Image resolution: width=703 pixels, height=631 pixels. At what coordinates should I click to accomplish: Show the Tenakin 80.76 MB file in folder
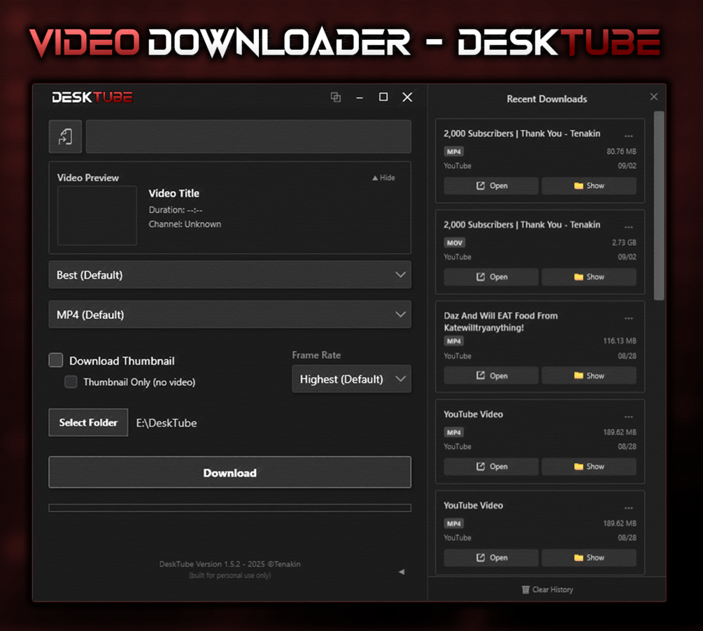pyautogui.click(x=589, y=185)
